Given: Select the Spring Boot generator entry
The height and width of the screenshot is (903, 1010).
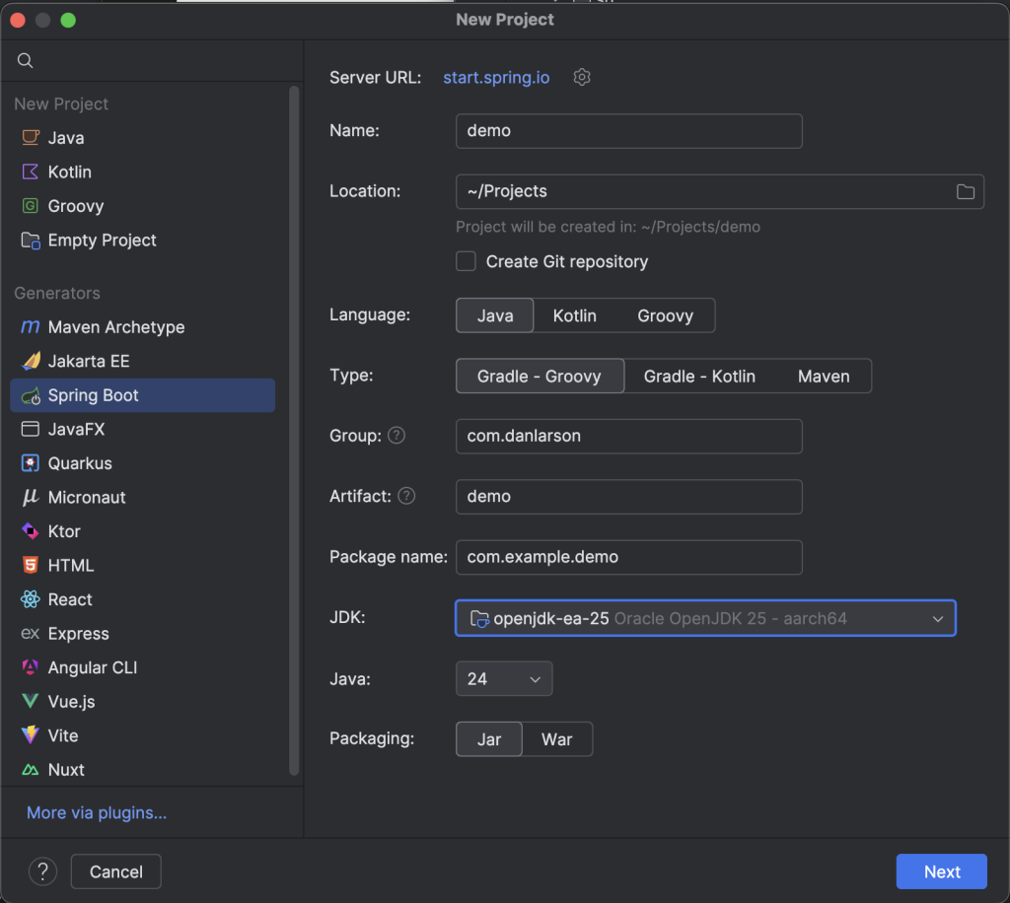Looking at the screenshot, I should coord(142,395).
